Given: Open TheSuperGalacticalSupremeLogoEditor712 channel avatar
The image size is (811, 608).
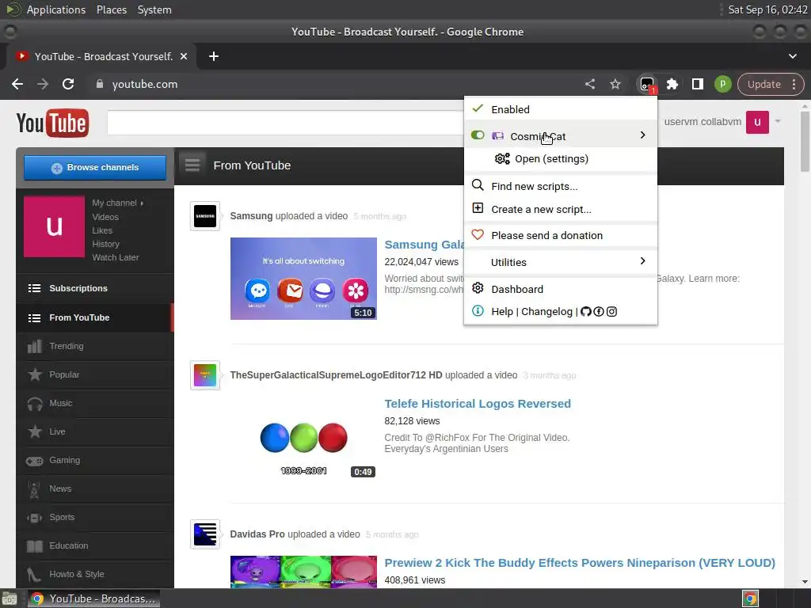Looking at the screenshot, I should 205,375.
